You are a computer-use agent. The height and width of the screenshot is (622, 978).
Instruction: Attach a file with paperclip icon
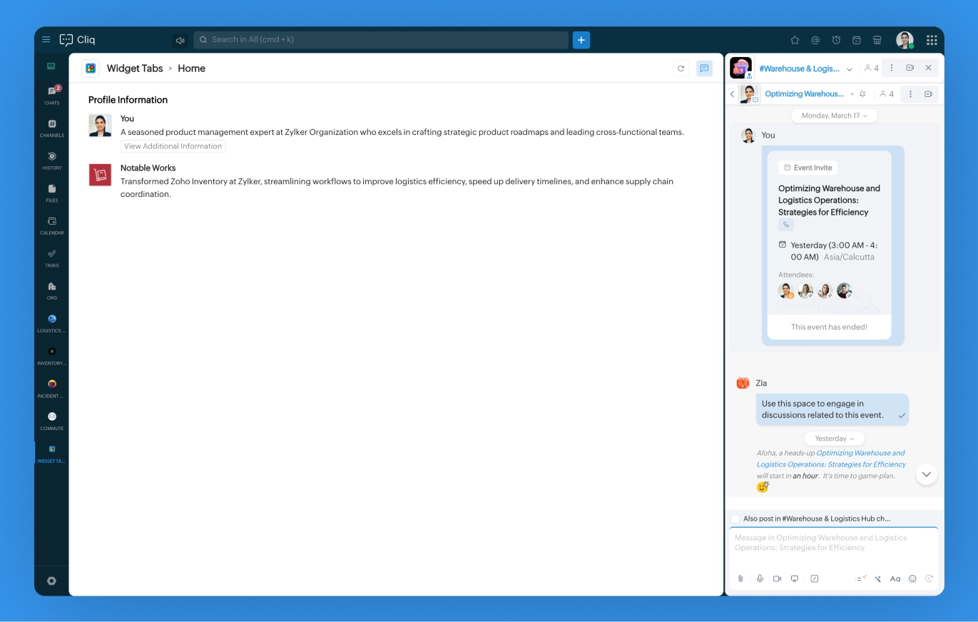740,578
